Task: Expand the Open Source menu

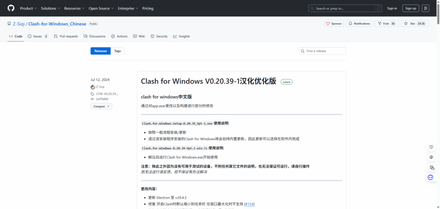Action: click(x=101, y=9)
